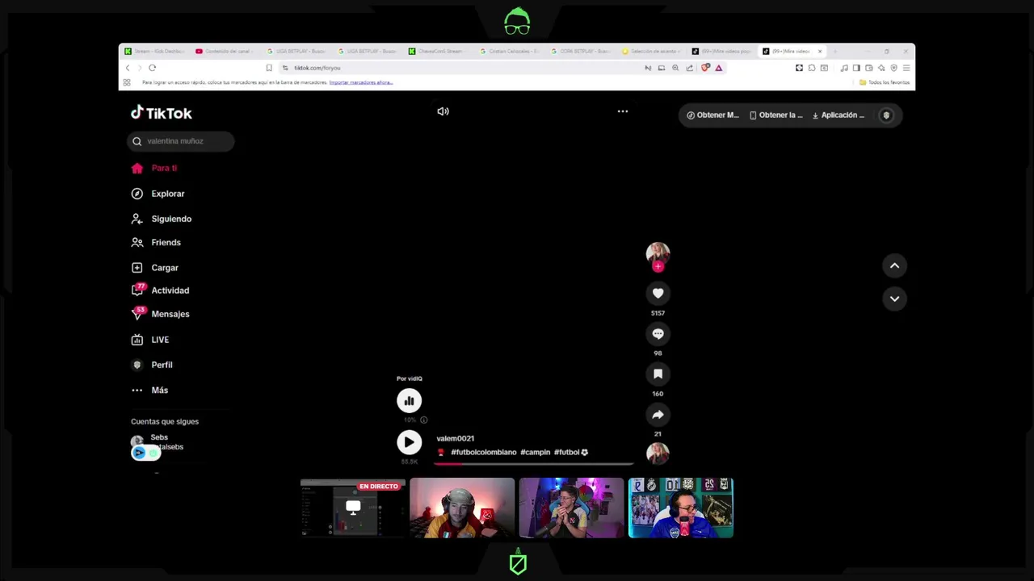The image size is (1034, 581).
Task: Open a new tab with plus button
Action: coord(834,51)
